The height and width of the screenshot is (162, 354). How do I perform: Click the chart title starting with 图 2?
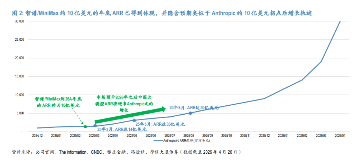point(162,13)
